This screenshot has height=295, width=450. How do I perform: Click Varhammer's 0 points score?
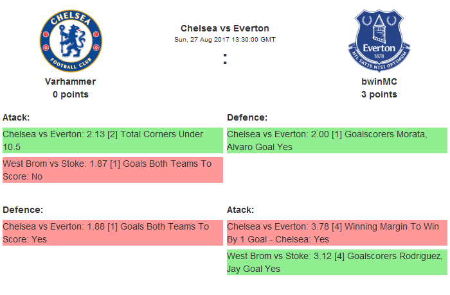point(71,94)
